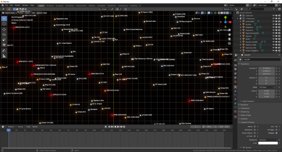Open Material properties tab

point(235,111)
